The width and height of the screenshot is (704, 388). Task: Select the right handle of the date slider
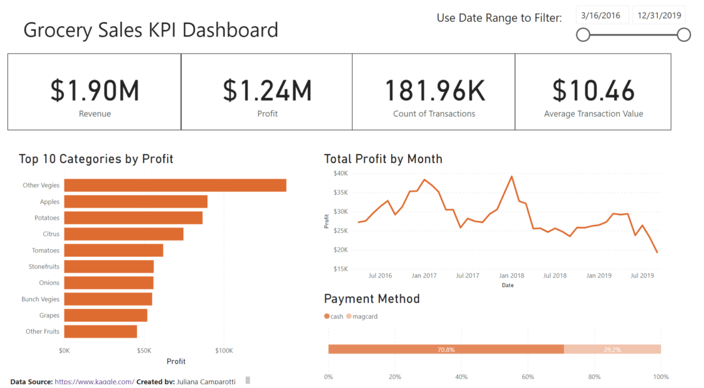[x=683, y=34]
